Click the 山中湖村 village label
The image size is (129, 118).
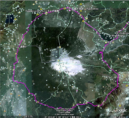point(103,41)
